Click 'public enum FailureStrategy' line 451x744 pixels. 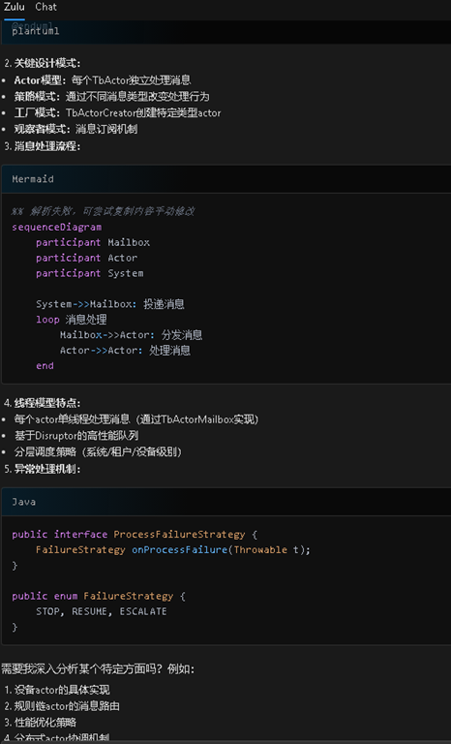pos(99,596)
